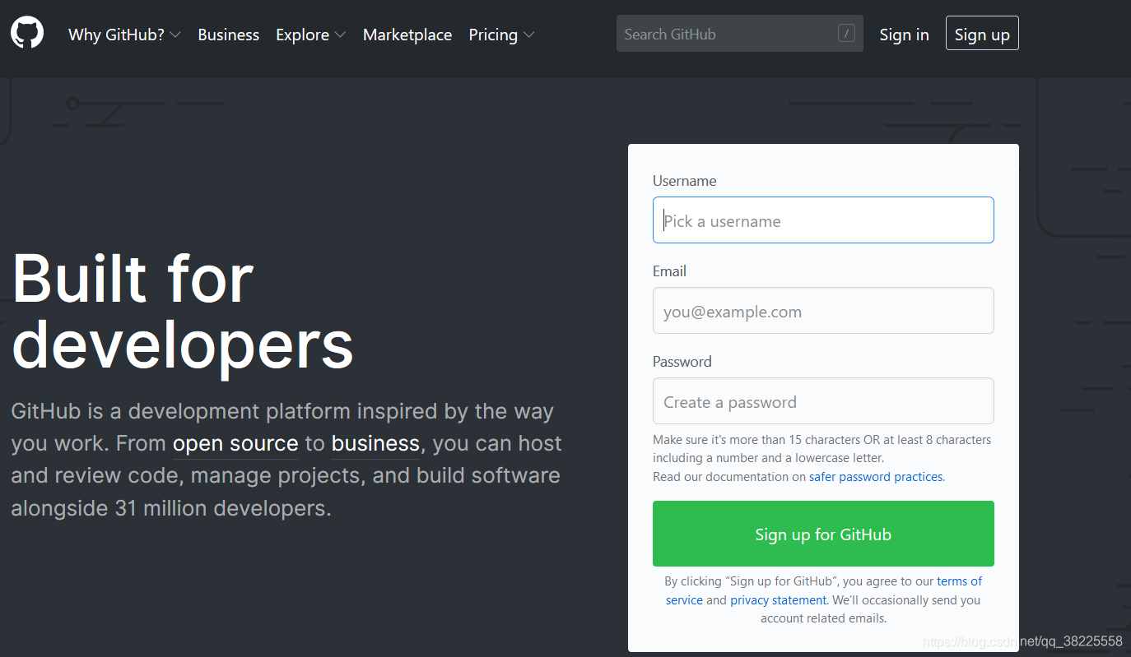Focus the Search GitHub field
Viewport: 1131px width, 657px height.
click(739, 34)
